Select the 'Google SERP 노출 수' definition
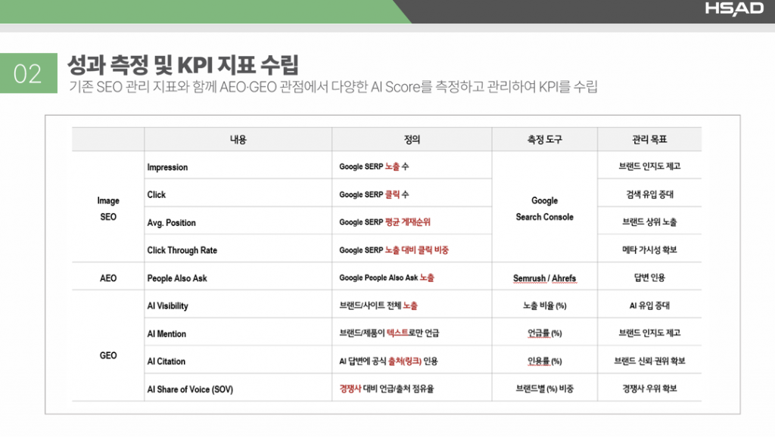Image resolution: width=775 pixels, height=437 pixels. (374, 167)
